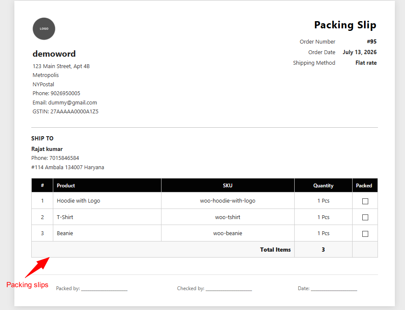405x310 pixels.
Task: Click the Checked by signature line
Action: [229, 289]
